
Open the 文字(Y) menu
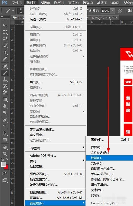pyautogui.click(x=73, y=3)
